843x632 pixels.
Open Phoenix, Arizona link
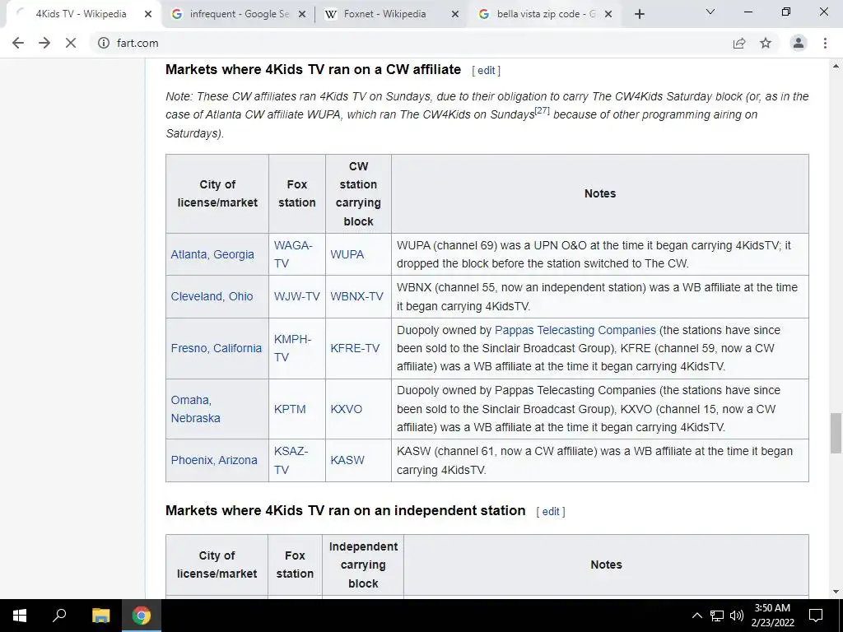click(x=214, y=460)
